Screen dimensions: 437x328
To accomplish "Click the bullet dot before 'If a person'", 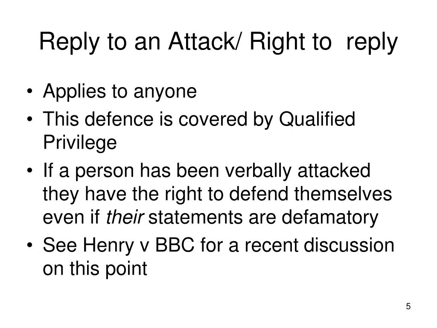I will [30, 171].
